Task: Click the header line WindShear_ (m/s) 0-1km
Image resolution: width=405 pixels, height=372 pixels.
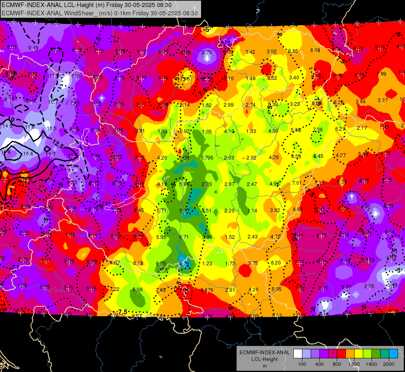Action: 100,13
